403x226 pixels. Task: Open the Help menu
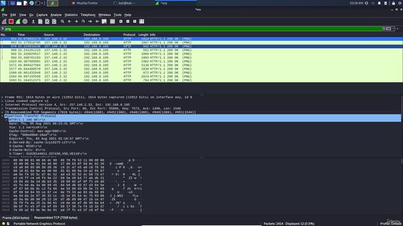click(128, 15)
